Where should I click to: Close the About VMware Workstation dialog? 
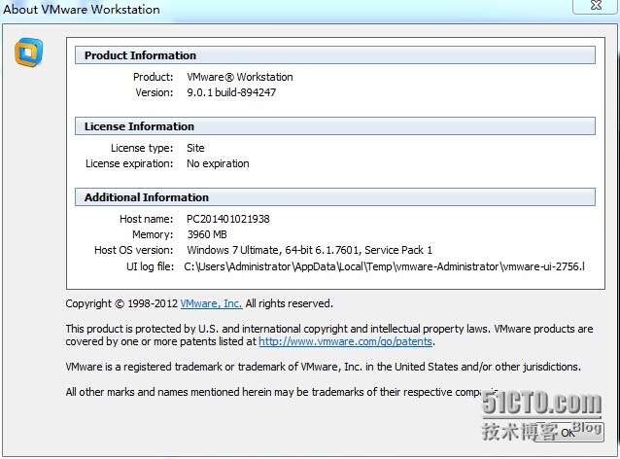(x=596, y=6)
